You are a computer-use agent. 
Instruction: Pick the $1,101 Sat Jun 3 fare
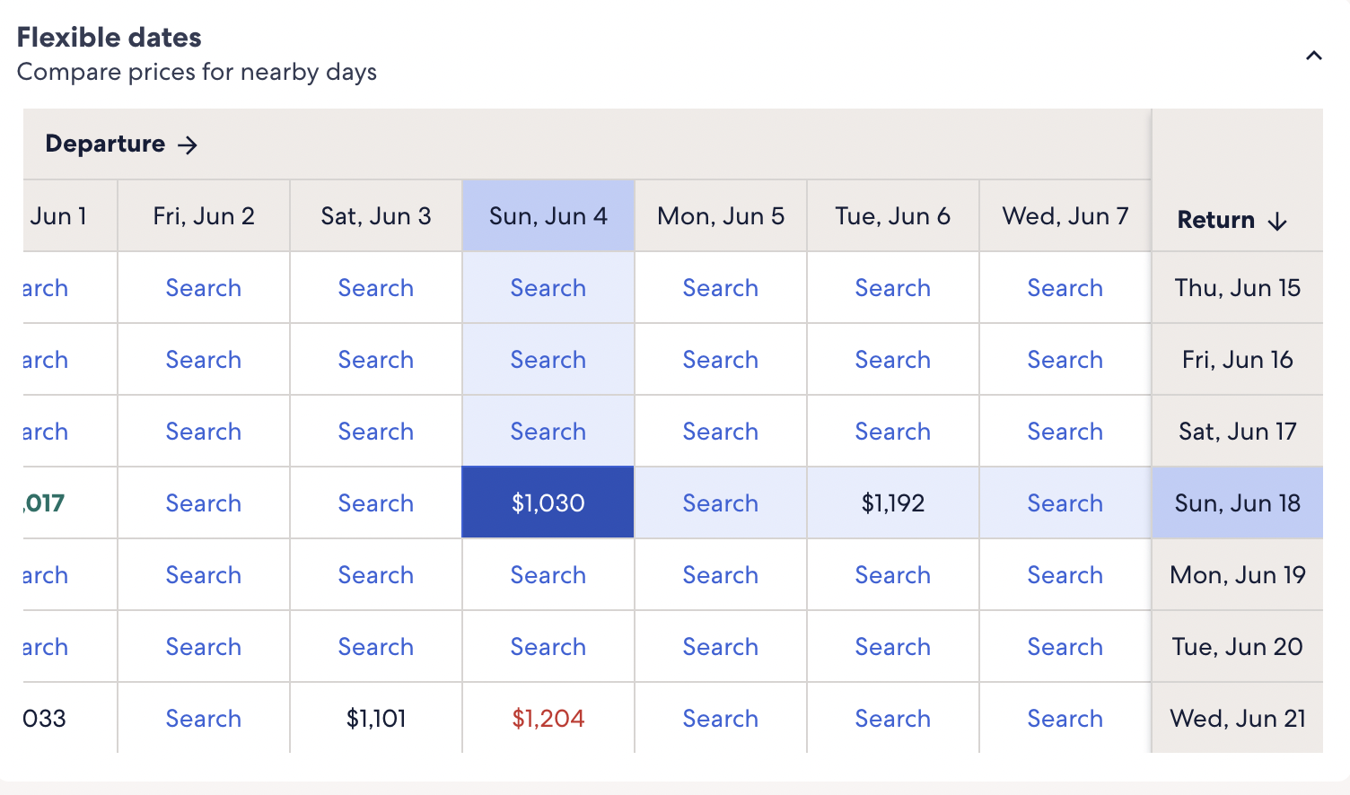coord(376,718)
